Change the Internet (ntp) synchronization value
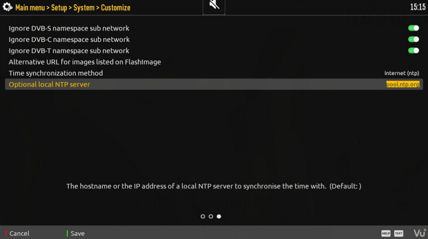 (401, 73)
